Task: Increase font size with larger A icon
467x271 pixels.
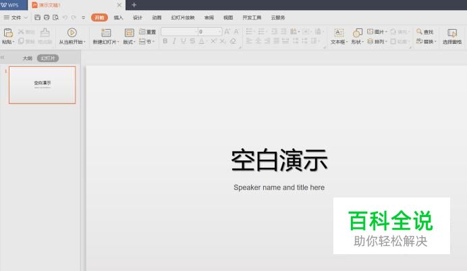Action: click(227, 32)
